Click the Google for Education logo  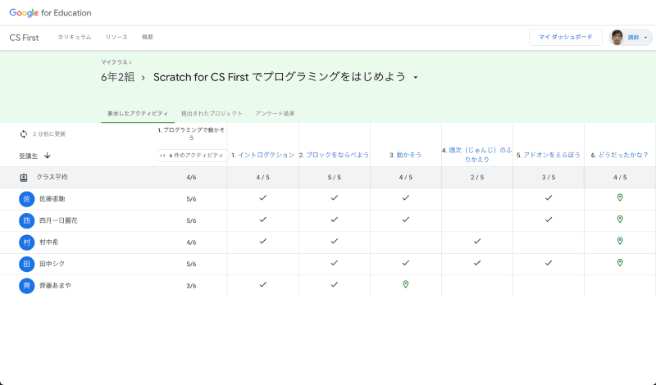(x=50, y=13)
